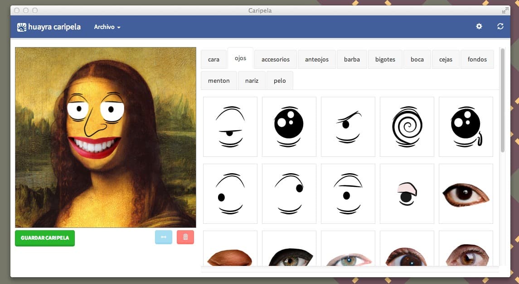Image resolution: width=519 pixels, height=284 pixels.
Task: Open the nariz tab
Action: 252,80
